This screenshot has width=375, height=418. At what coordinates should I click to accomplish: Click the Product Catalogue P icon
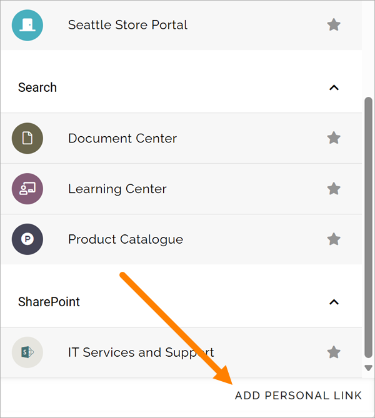27,239
